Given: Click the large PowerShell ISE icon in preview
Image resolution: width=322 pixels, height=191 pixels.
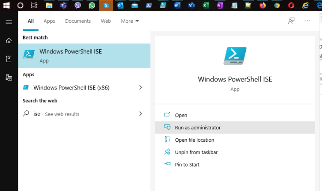Looking at the screenshot, I should pos(235,56).
